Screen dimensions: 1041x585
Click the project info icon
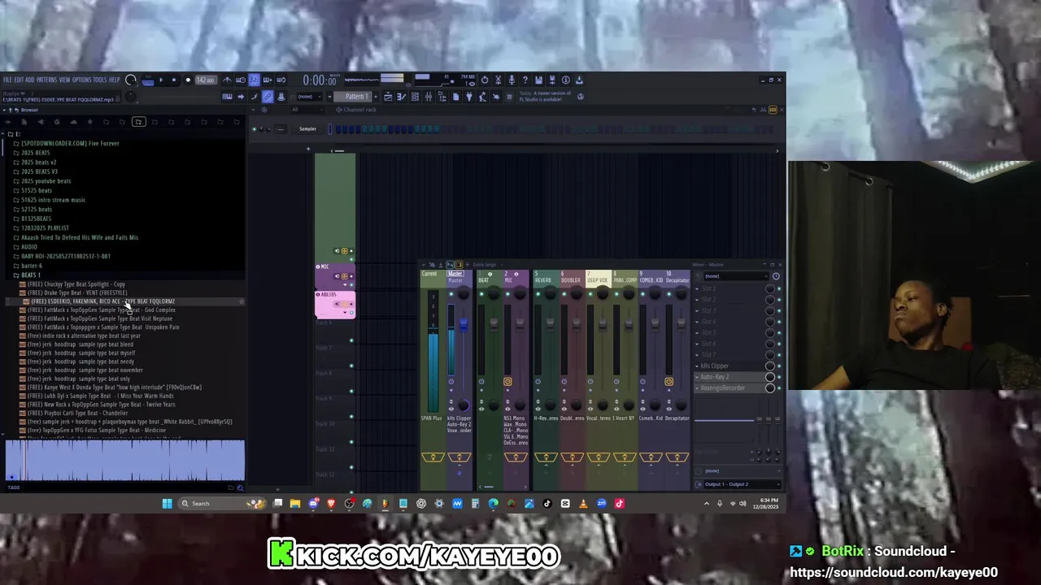pyautogui.click(x=565, y=80)
